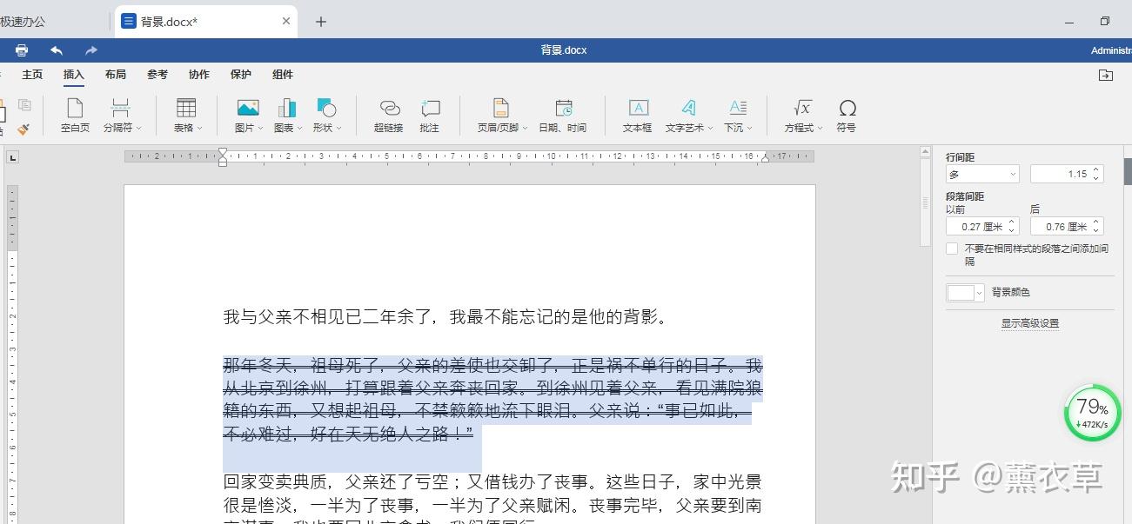1132x524 pixels.
Task: Open the 保护 tab
Action: [x=241, y=75]
